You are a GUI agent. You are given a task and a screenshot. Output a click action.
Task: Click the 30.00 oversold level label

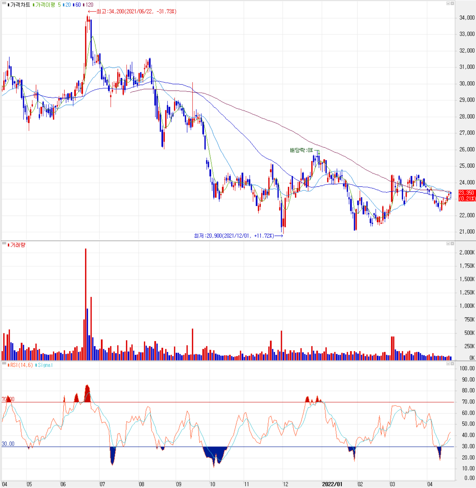coord(8,444)
